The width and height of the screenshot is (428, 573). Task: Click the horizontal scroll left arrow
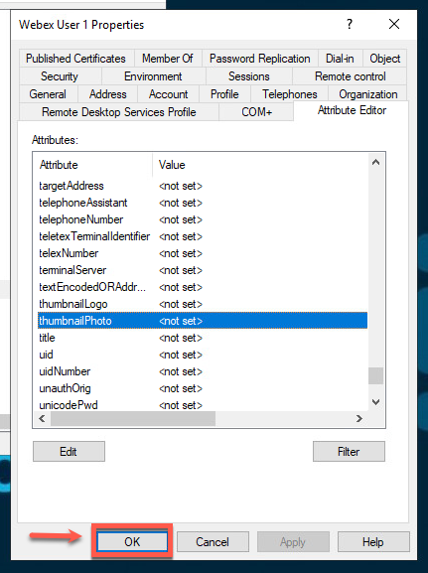pyautogui.click(x=42, y=418)
